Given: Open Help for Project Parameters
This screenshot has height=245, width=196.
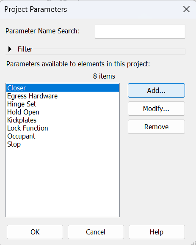Looking at the screenshot, I should point(157,232).
